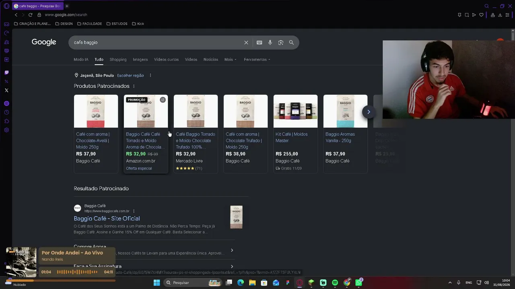Image resolution: width=515 pixels, height=289 pixels.
Task: Open Easy Setup sliders icon
Action: (508, 15)
